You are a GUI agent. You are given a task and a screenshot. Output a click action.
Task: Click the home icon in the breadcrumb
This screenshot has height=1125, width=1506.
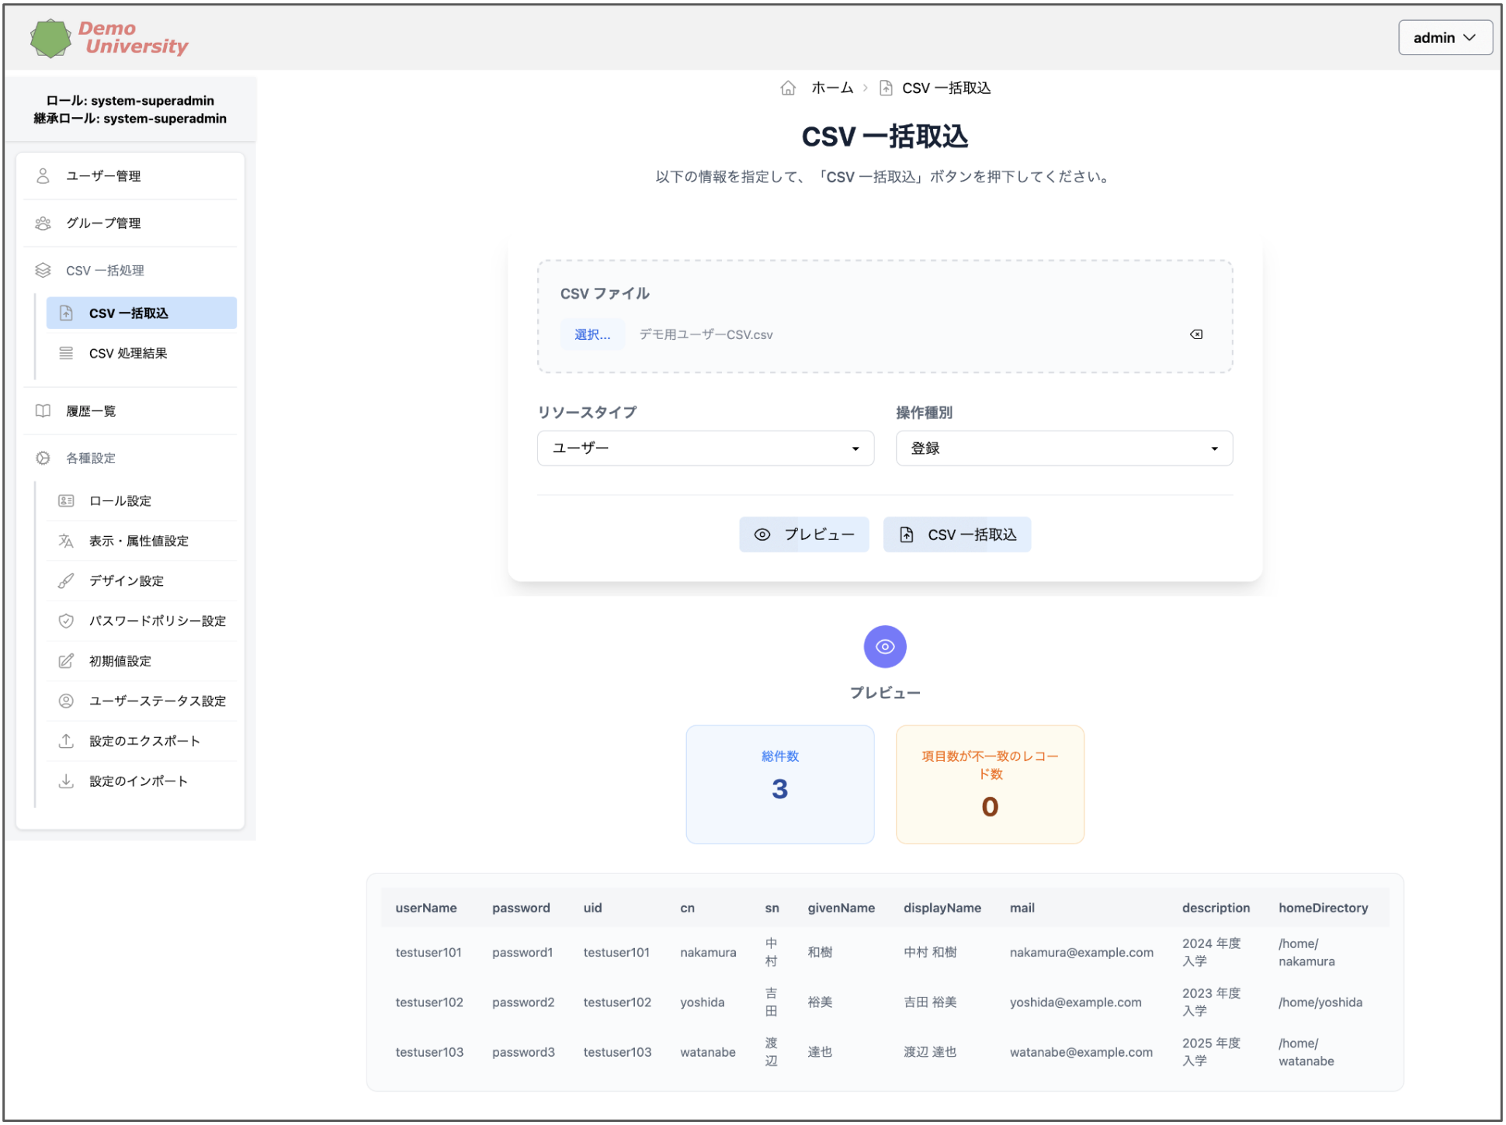788,88
